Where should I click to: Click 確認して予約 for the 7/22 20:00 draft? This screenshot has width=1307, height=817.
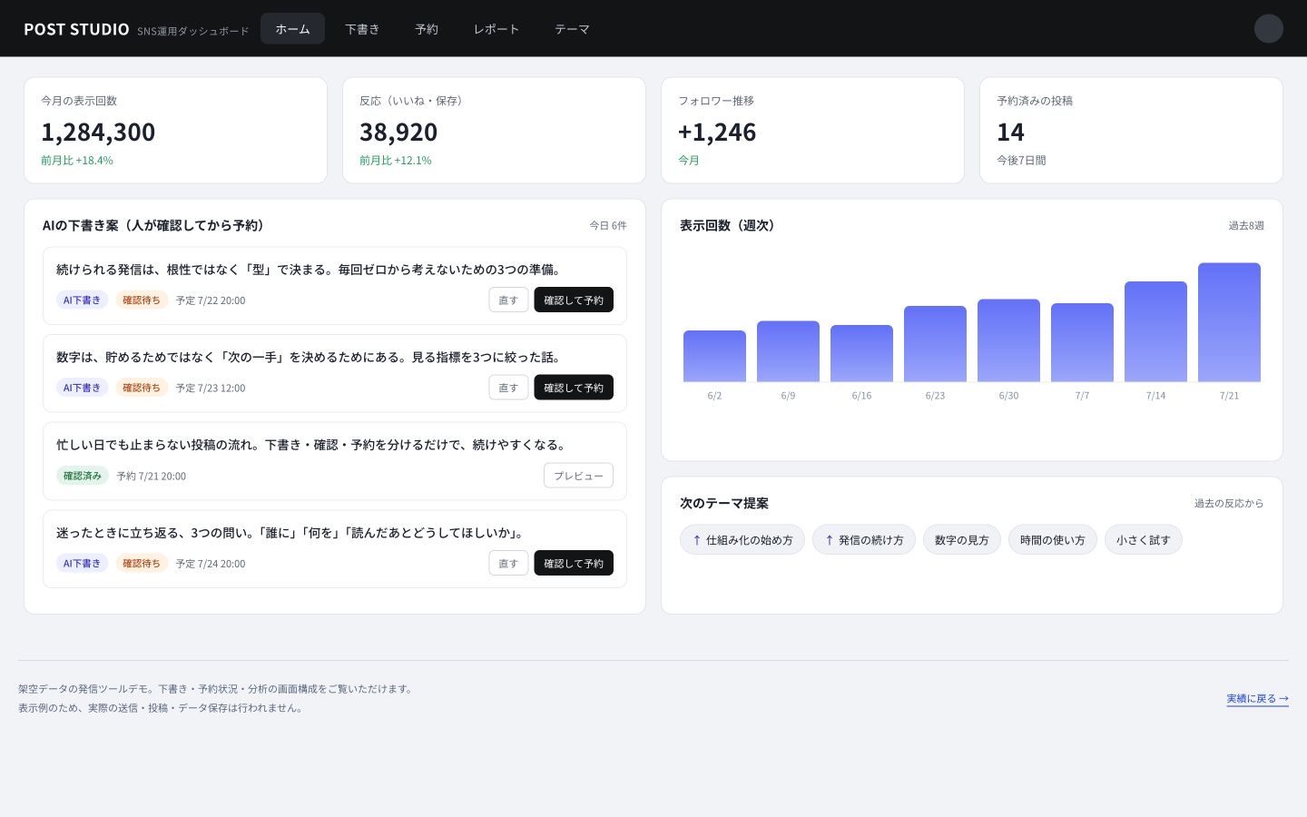(x=574, y=300)
